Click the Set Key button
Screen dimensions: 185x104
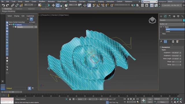pos(150,102)
